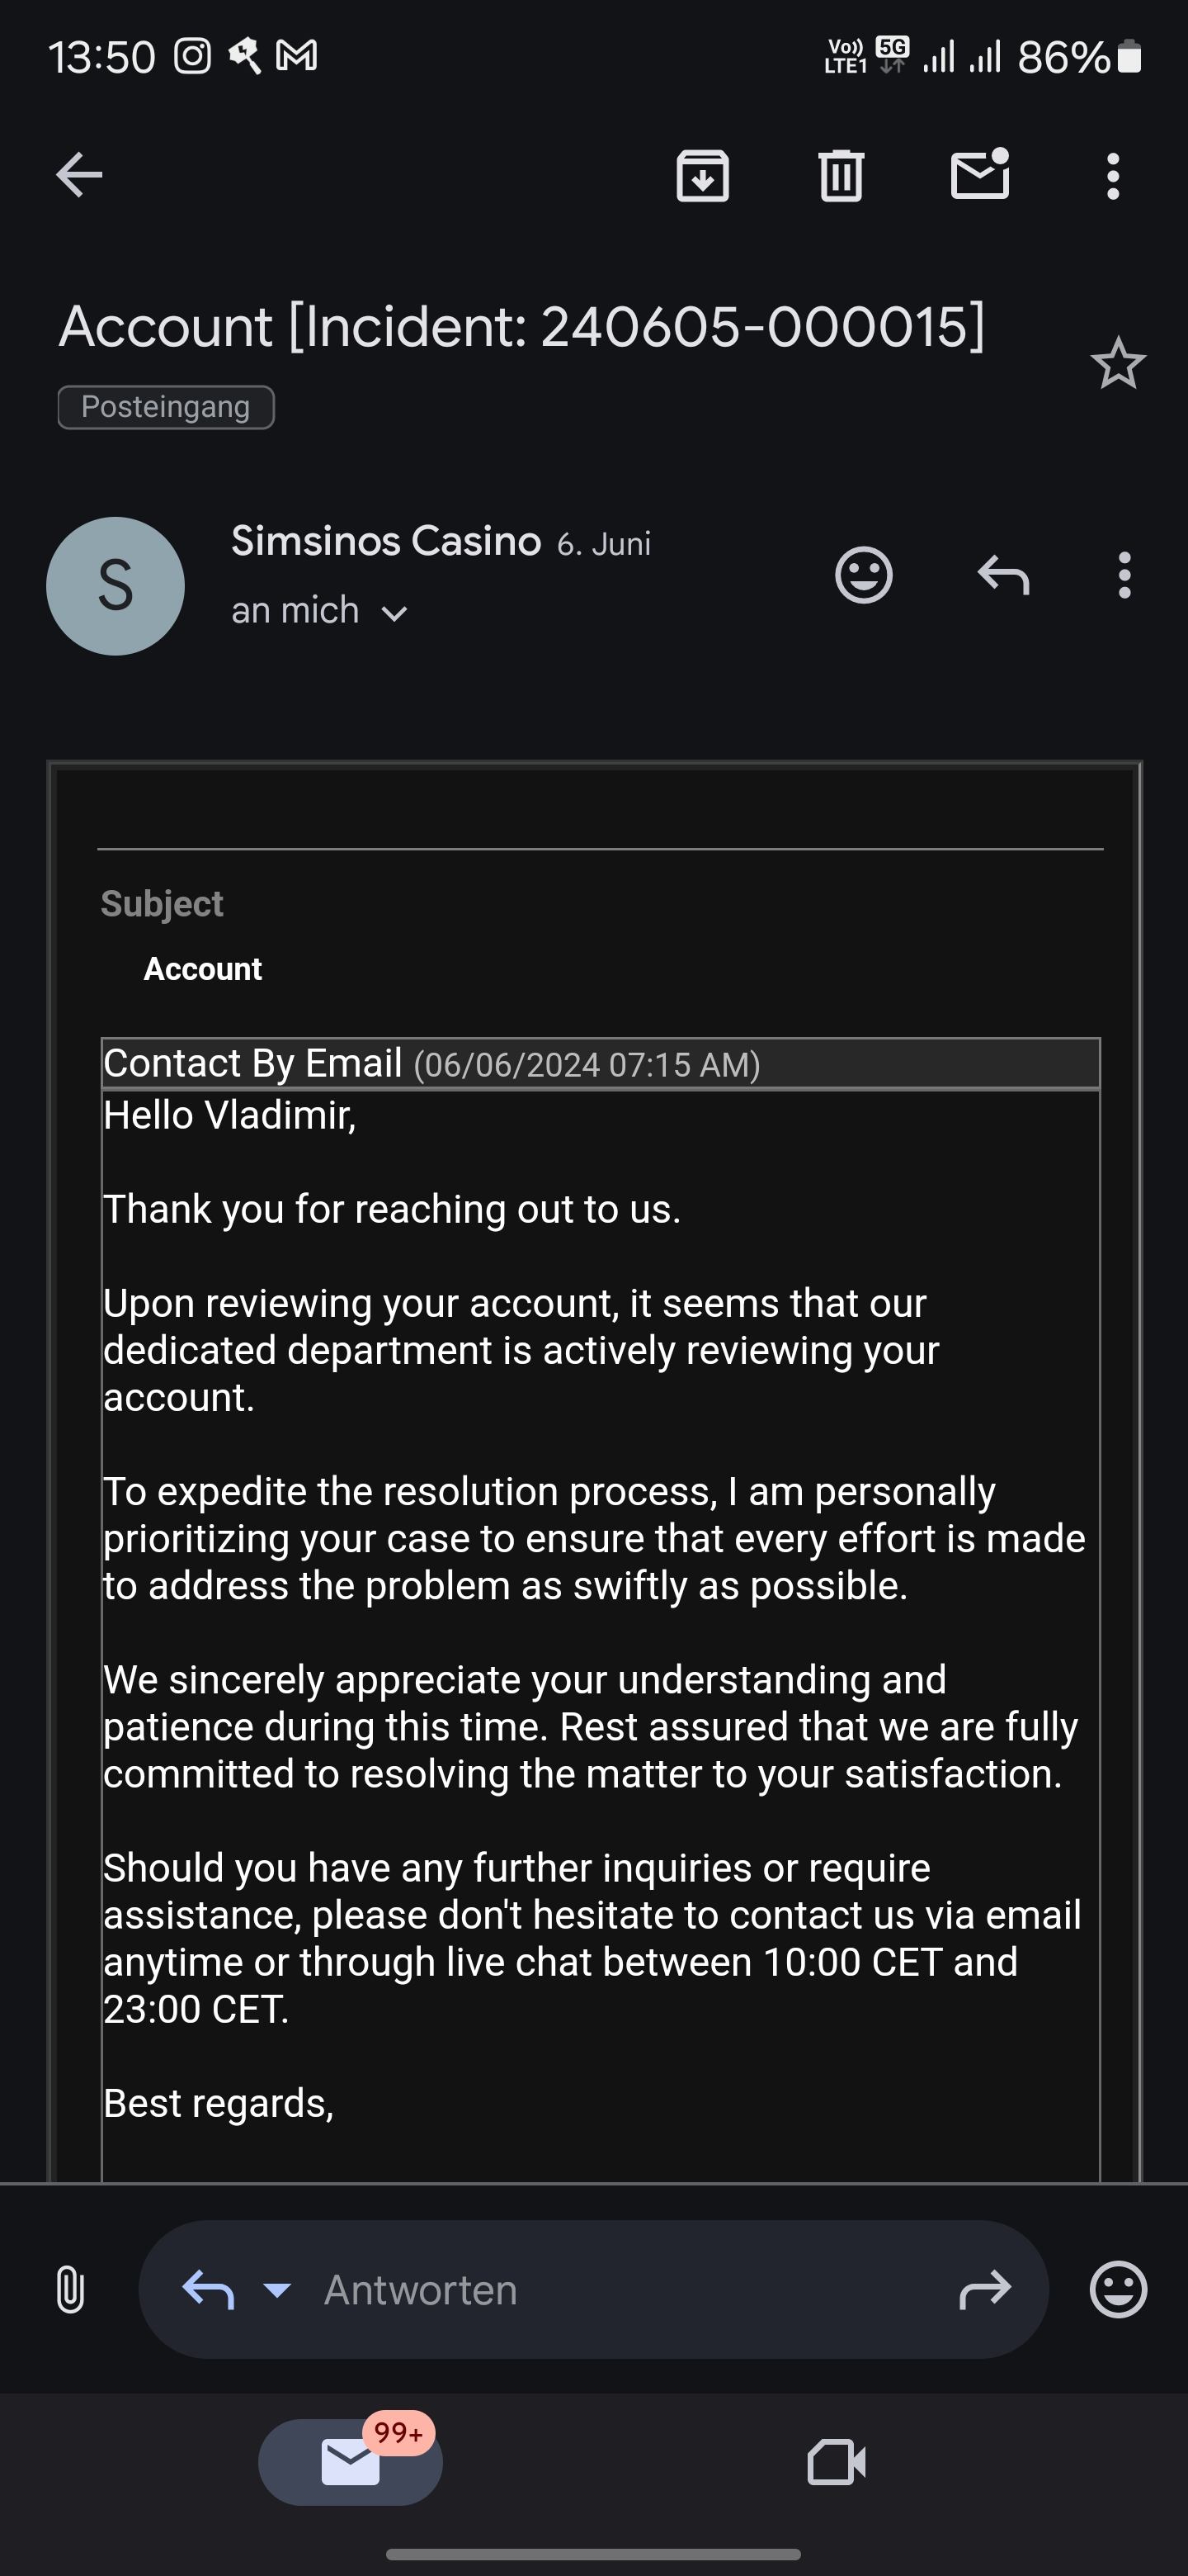This screenshot has width=1188, height=2576.
Task: Go back using the arrow icon
Action: (79, 176)
